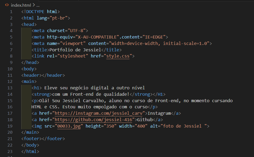
Task: Click line number 3 at head tag
Action: 11,24
